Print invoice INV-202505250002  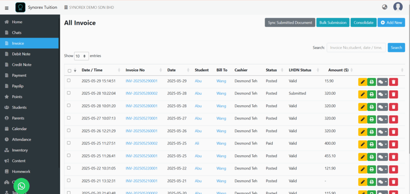click(x=372, y=144)
